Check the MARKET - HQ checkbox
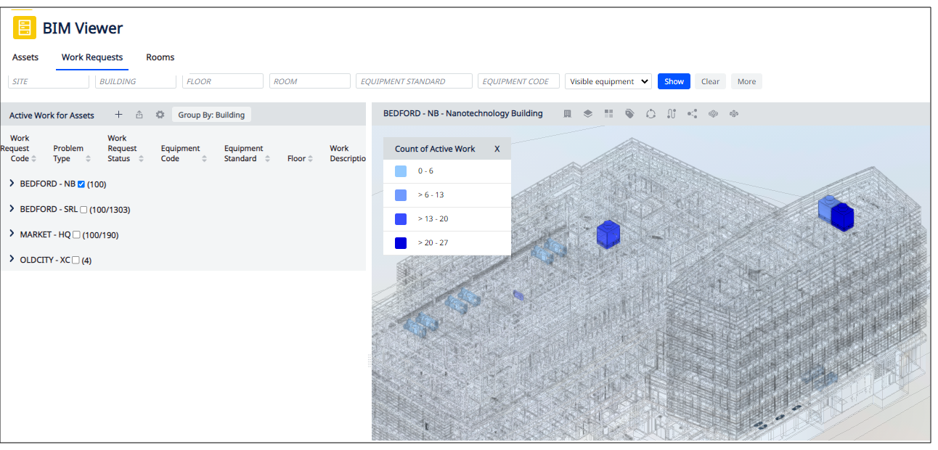Screen dimensions: 938x450 point(76,235)
